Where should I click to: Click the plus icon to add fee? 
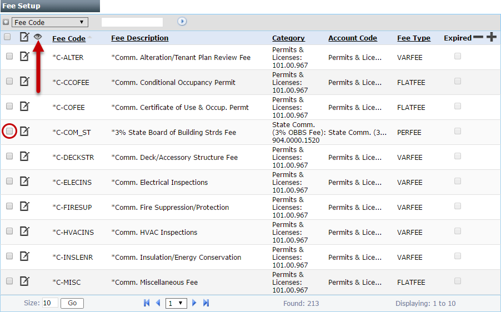(492, 37)
